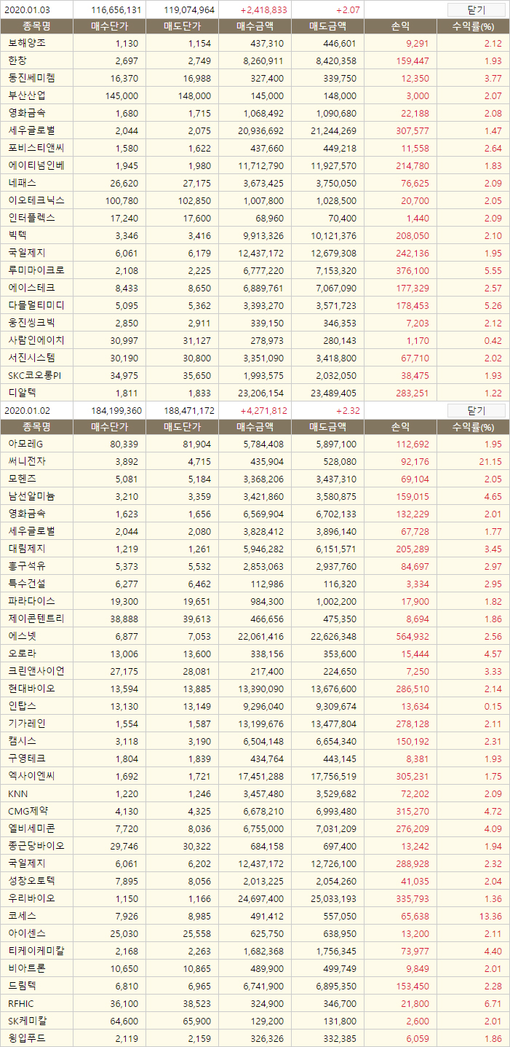Click the 동진쎄미켐 stock name

(x=31, y=78)
